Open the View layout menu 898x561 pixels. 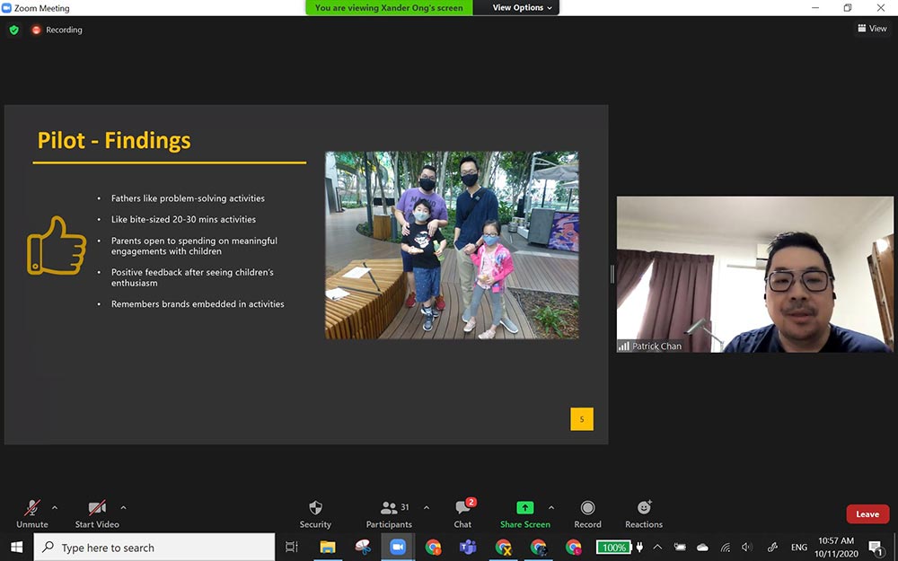pos(872,29)
